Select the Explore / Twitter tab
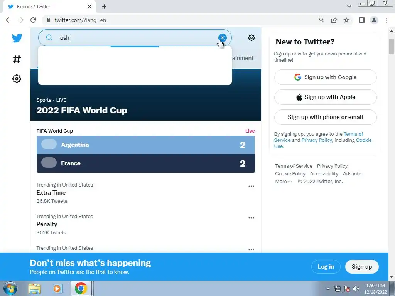The height and width of the screenshot is (296, 395). [49, 7]
